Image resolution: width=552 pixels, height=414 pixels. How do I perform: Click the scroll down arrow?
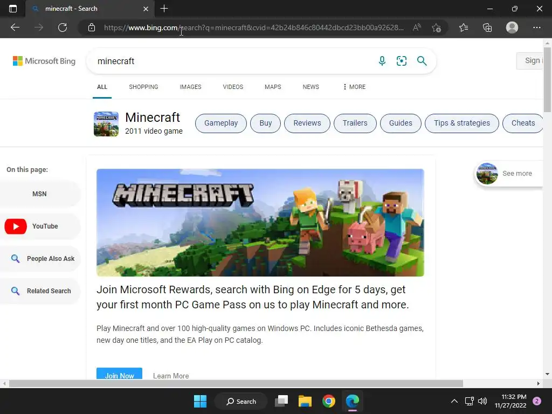click(x=547, y=374)
